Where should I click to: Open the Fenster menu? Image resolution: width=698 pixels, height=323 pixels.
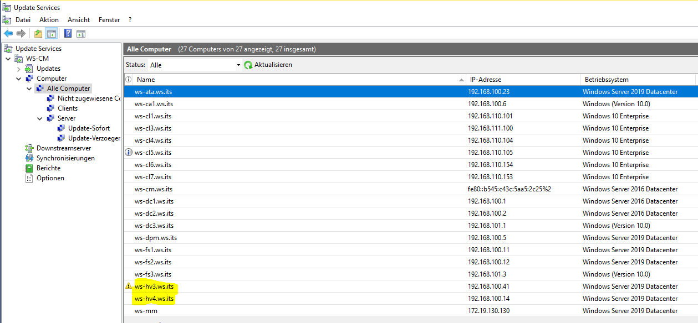109,20
